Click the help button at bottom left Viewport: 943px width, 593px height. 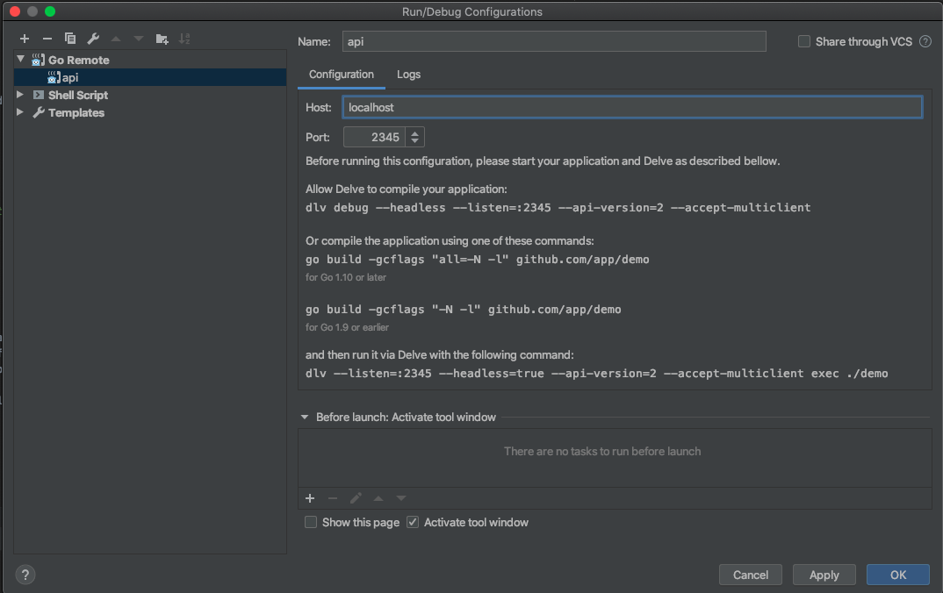tap(25, 575)
